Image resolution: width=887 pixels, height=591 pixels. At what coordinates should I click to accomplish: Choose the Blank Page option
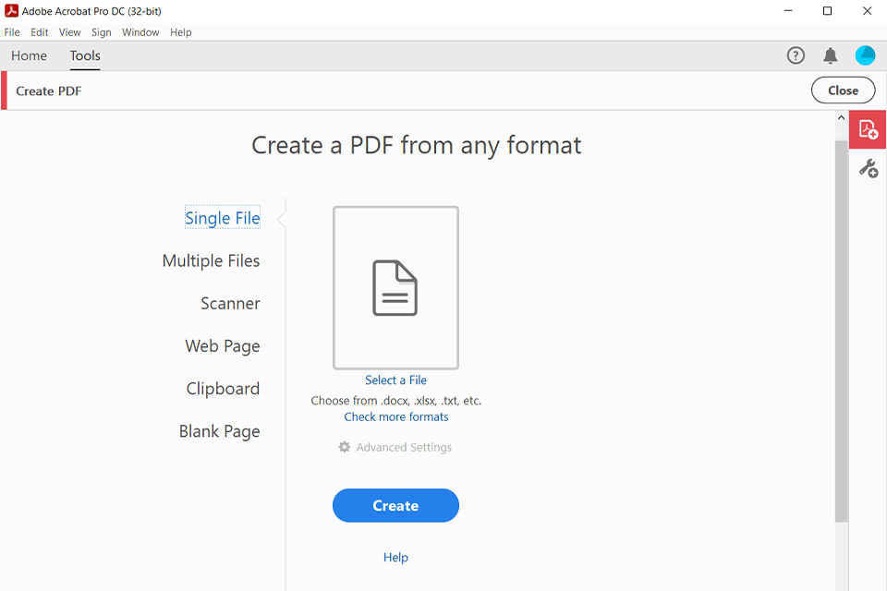pyautogui.click(x=219, y=430)
